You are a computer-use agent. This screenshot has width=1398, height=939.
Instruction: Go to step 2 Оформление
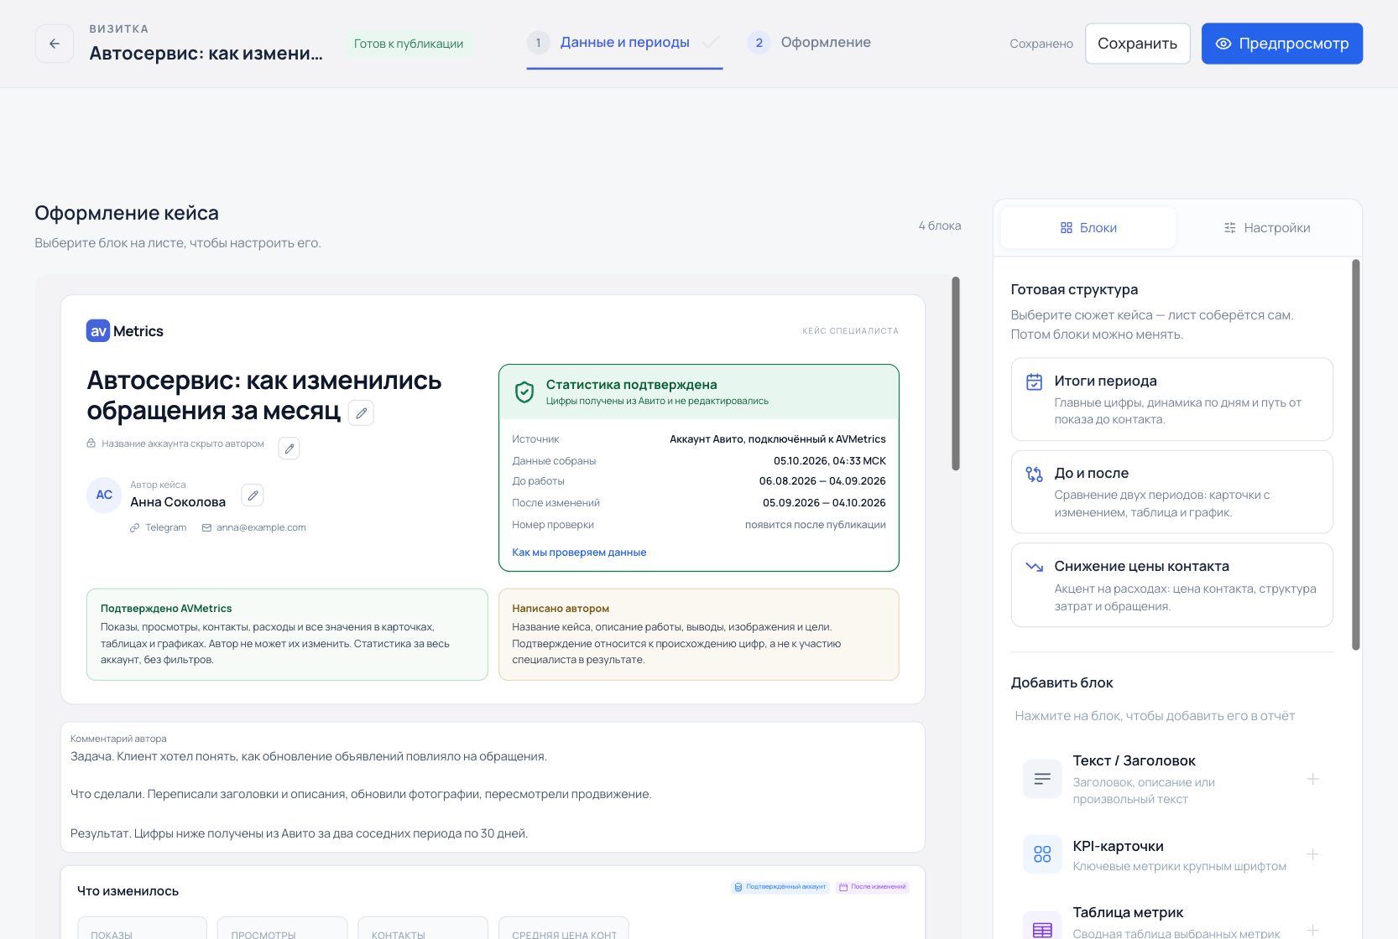pyautogui.click(x=810, y=43)
